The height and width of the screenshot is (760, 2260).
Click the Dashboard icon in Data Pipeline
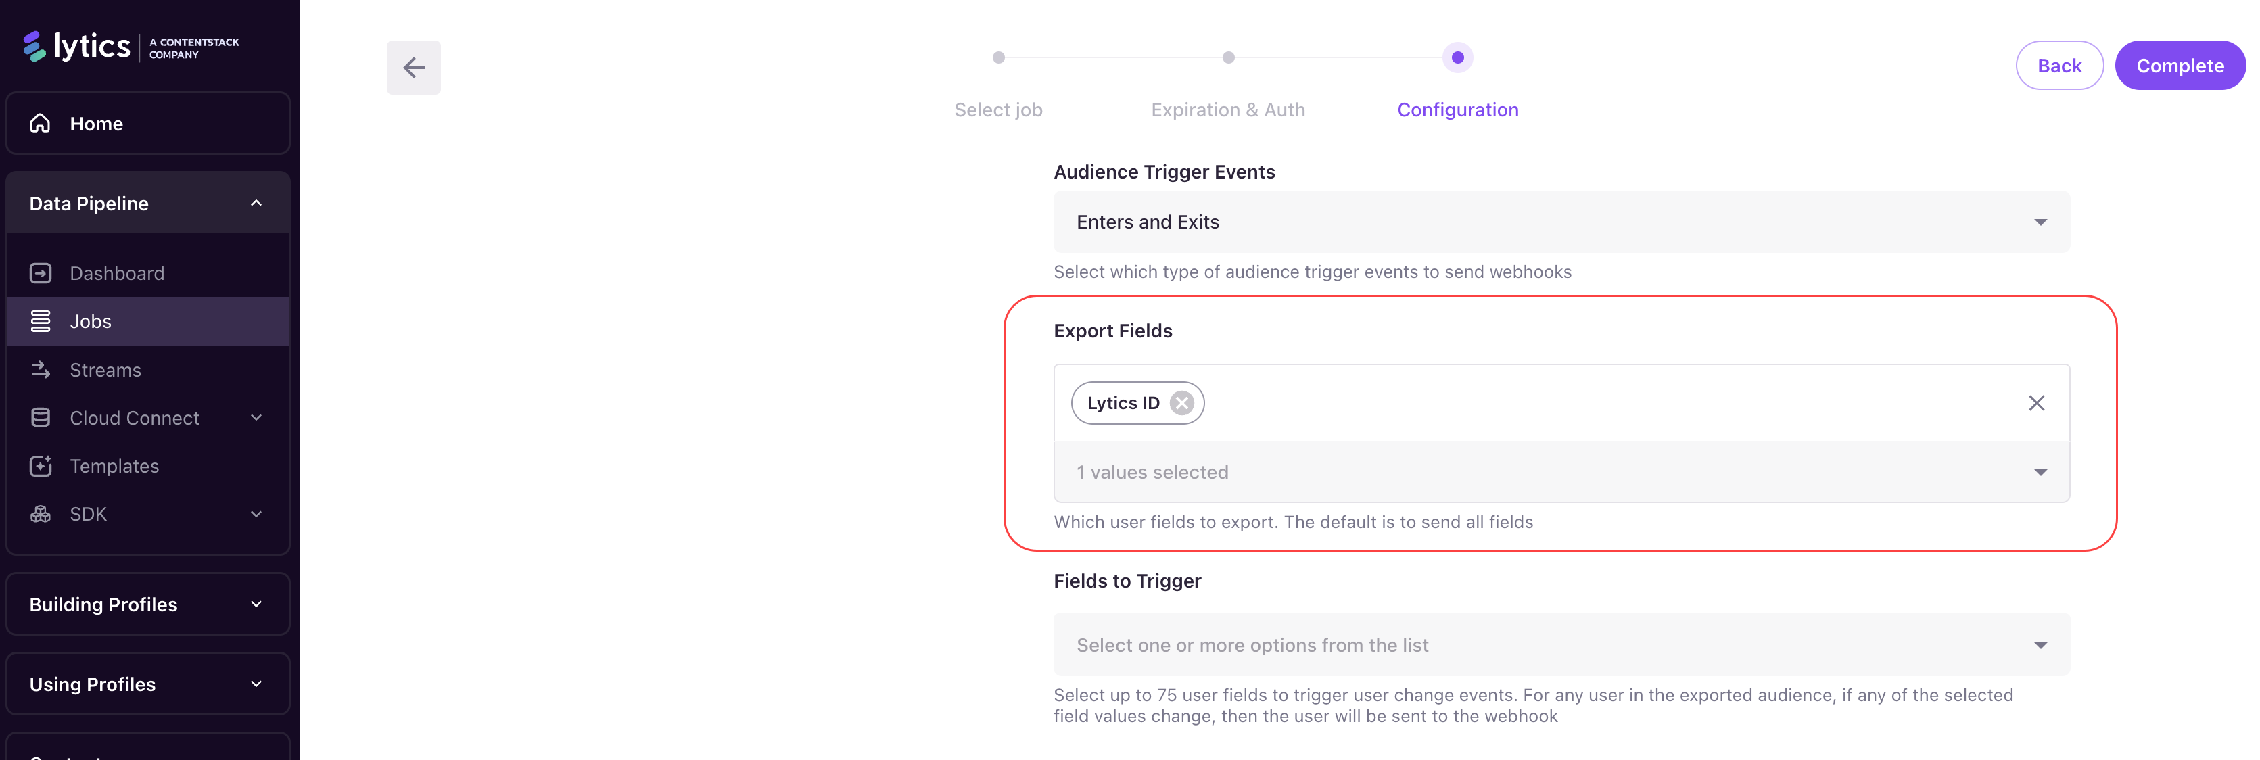tap(41, 273)
